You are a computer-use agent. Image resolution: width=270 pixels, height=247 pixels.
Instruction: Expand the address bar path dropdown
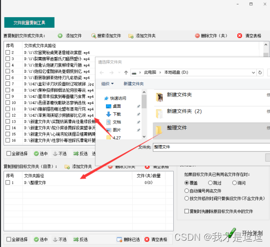pos(253,73)
